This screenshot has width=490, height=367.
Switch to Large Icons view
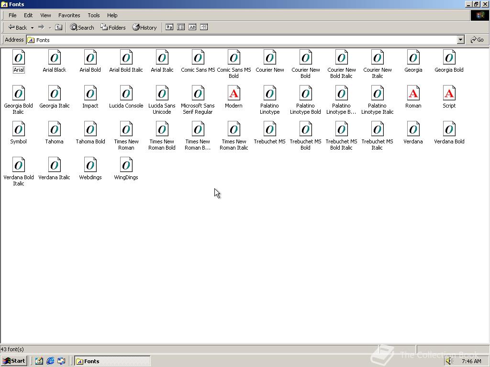[x=169, y=27]
